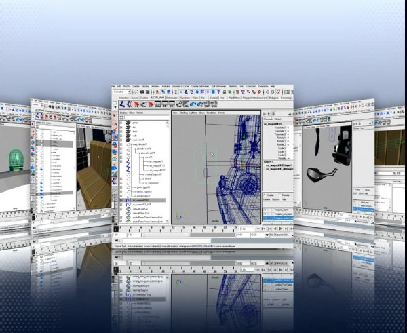This screenshot has height=333, width=407.
Task: Switch to the Rendering shelf tab
Action: point(286,98)
